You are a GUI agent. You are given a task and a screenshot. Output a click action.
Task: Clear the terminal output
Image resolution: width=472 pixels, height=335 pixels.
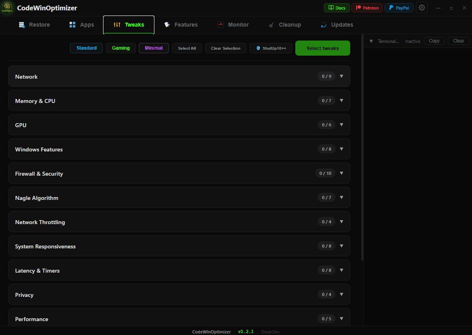tap(458, 41)
